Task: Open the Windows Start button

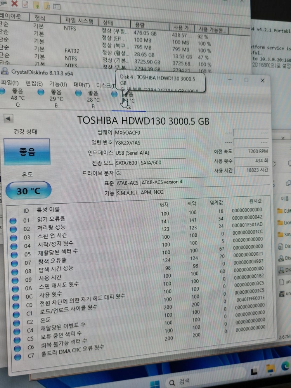Action: (155, 384)
